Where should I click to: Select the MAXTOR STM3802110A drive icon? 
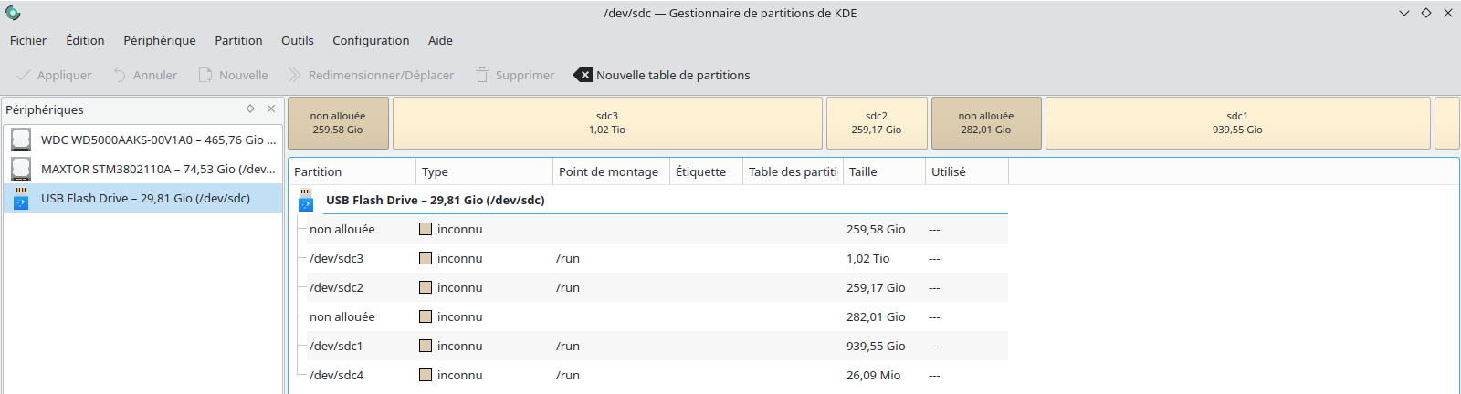tap(21, 169)
